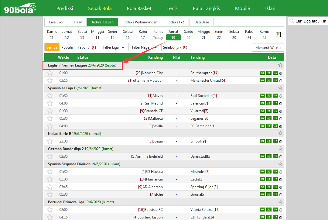
Task: Star the Spezia vs Empoli match
Action: pos(50,141)
